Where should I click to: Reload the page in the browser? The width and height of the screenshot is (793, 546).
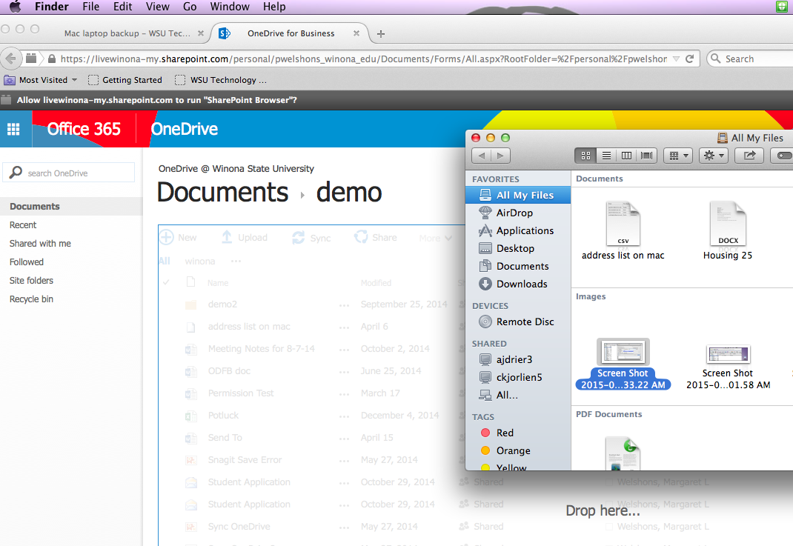(689, 59)
